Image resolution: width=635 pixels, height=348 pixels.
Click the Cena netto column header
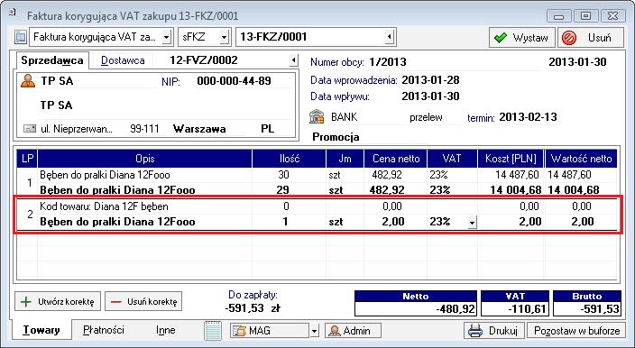click(x=396, y=158)
